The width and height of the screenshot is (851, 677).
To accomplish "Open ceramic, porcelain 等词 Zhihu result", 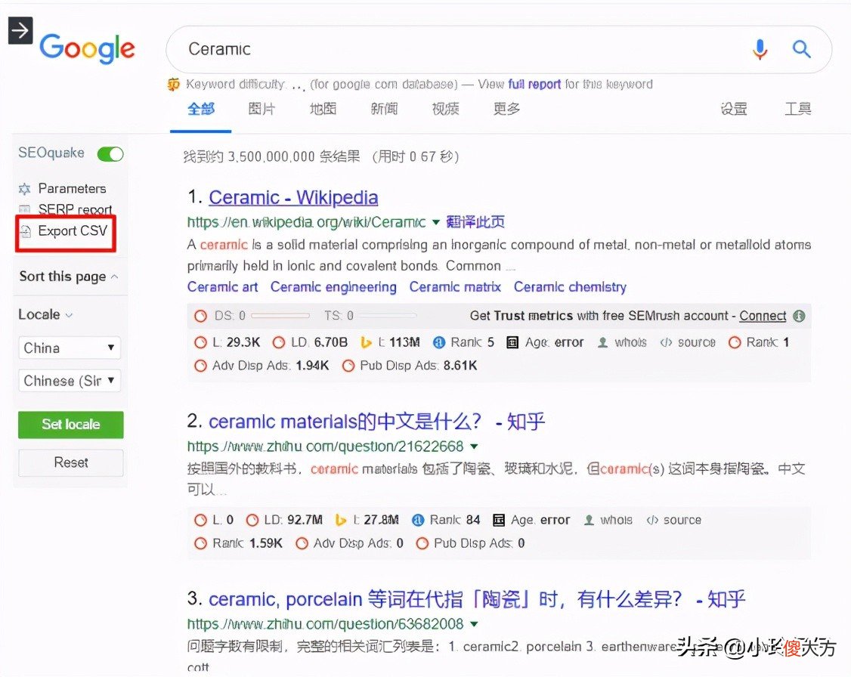I will [x=477, y=599].
